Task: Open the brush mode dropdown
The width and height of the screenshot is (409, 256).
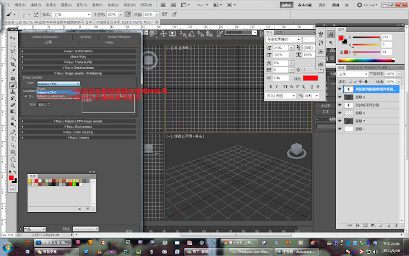Action: tap(72, 15)
